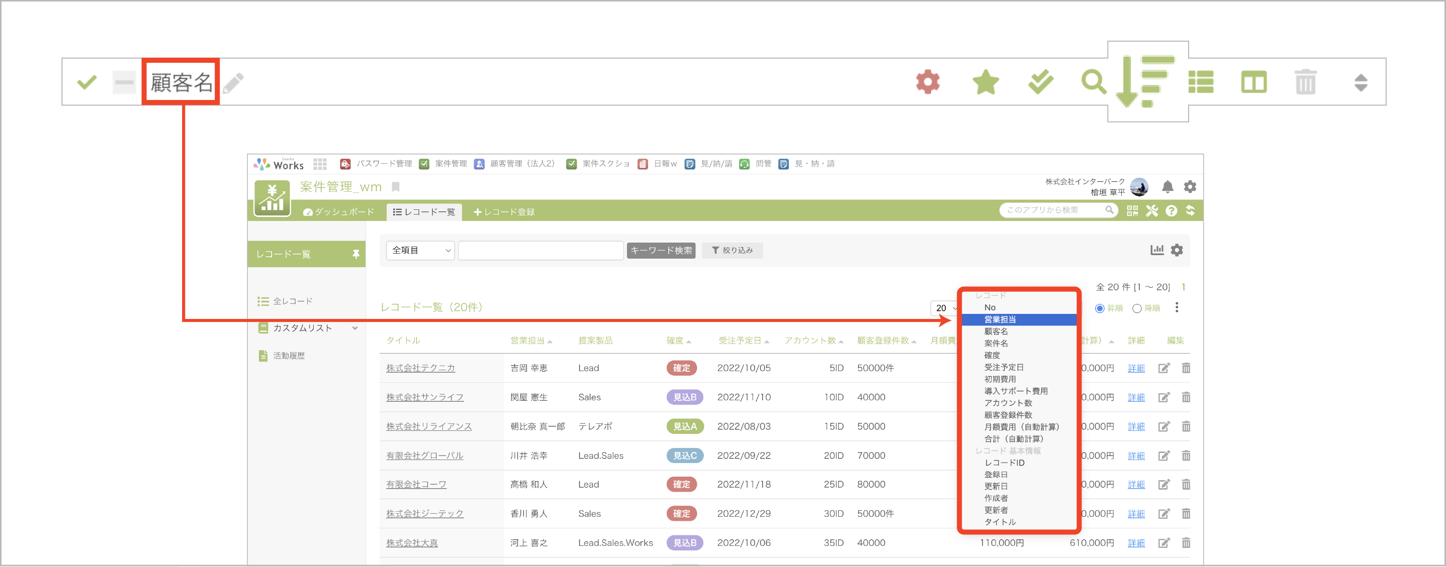Sort by アカウント数 column header
Image resolution: width=1446 pixels, height=567 pixels.
814,341
